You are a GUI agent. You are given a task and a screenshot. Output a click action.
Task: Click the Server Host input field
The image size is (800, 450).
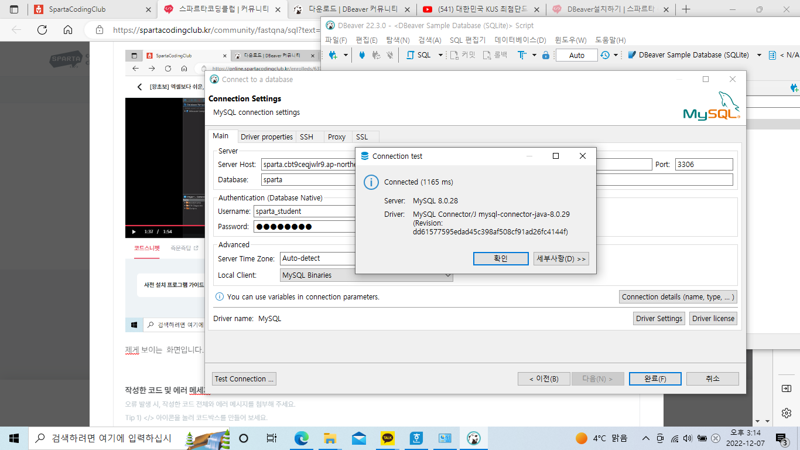coord(456,165)
